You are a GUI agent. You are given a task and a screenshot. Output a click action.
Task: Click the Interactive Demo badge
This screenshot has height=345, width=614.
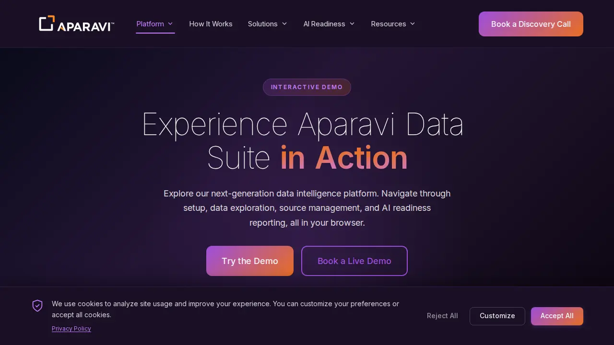point(307,87)
